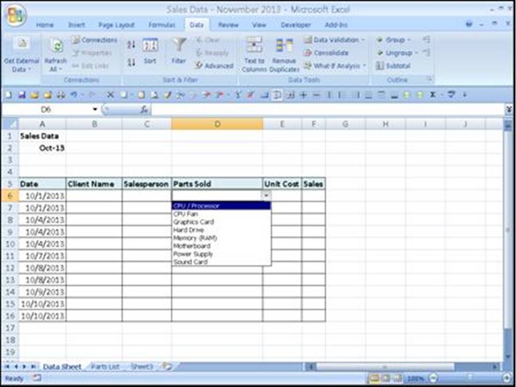Click Undo arrow in quick toolbar
This screenshot has height=387, width=516.
[74, 95]
